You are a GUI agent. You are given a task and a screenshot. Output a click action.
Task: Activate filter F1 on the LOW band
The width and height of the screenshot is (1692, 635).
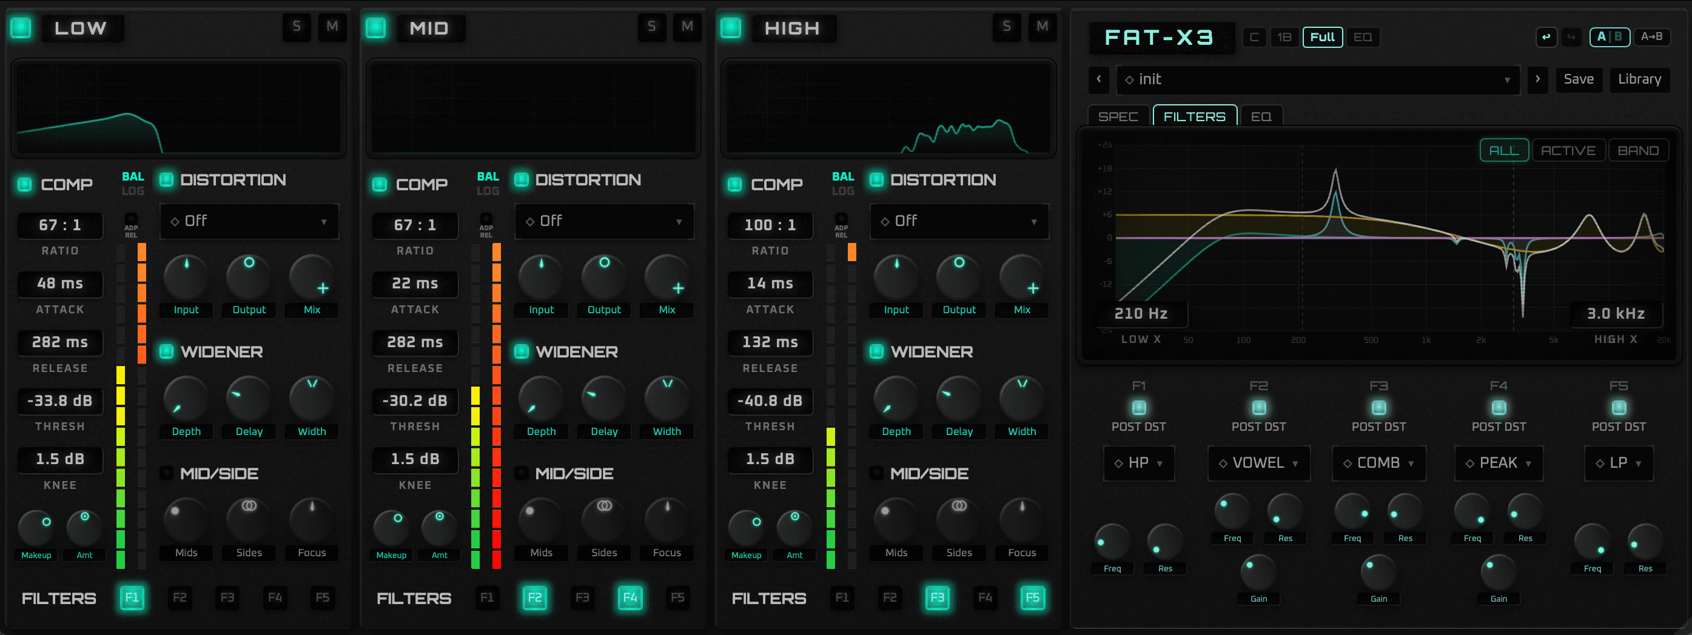pyautogui.click(x=132, y=597)
